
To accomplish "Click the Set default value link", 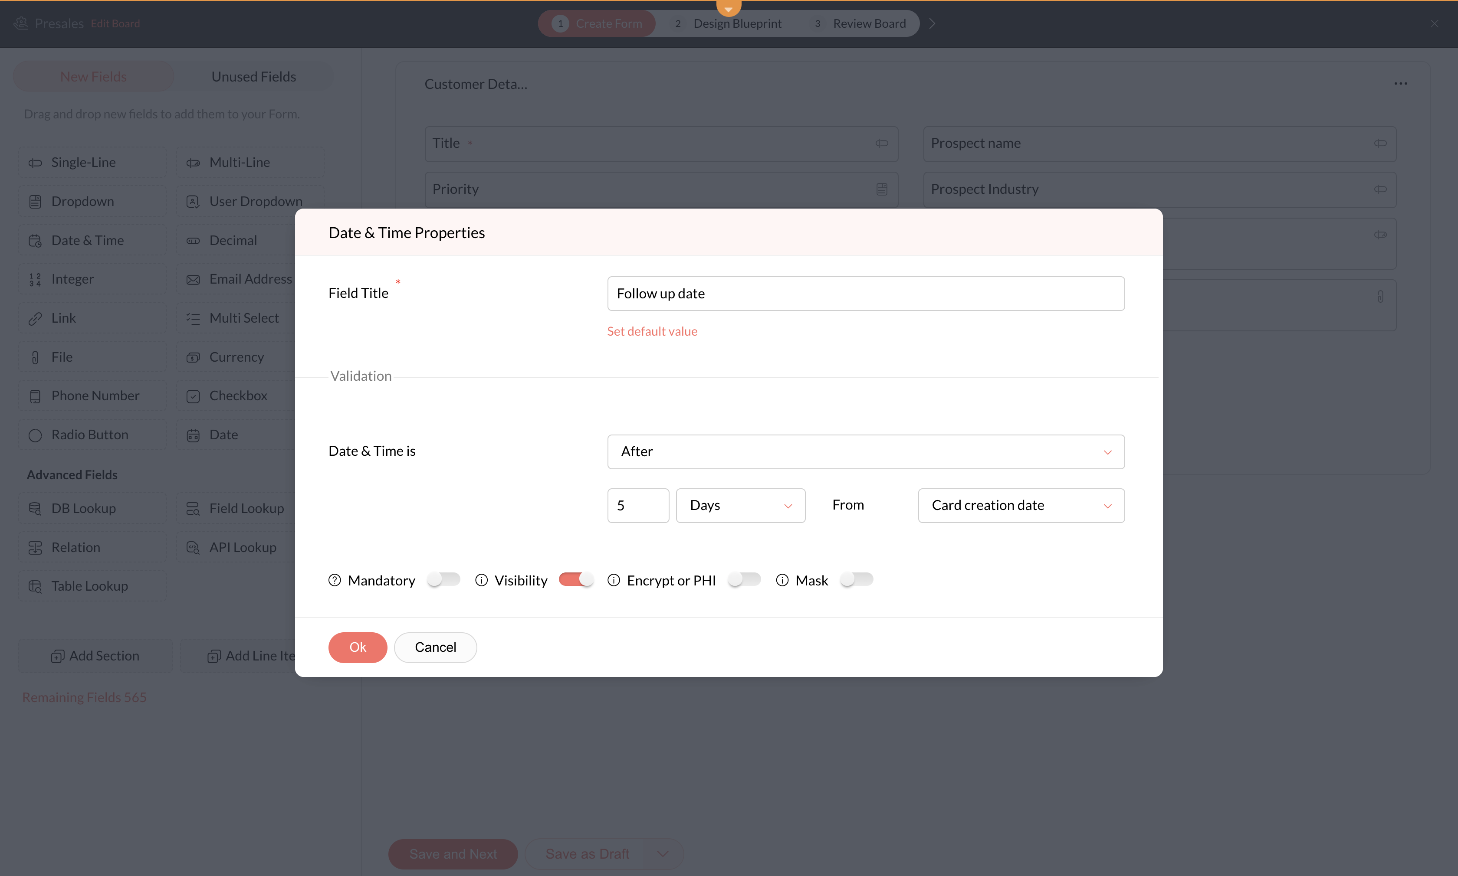I will (652, 331).
